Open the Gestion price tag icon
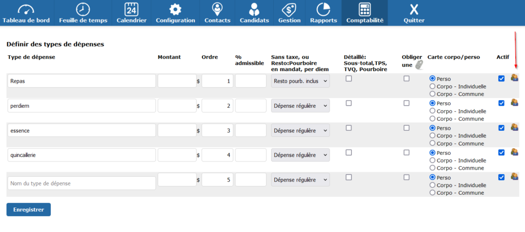This screenshot has width=525, height=232. point(289,9)
